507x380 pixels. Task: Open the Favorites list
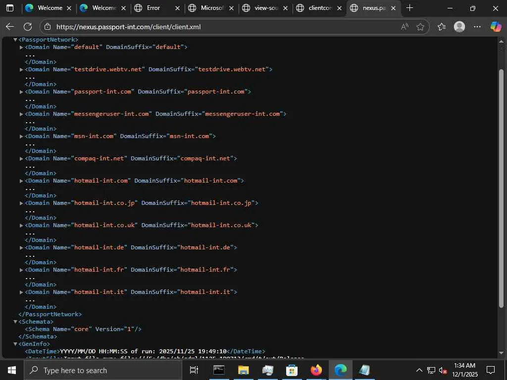tap(441, 27)
